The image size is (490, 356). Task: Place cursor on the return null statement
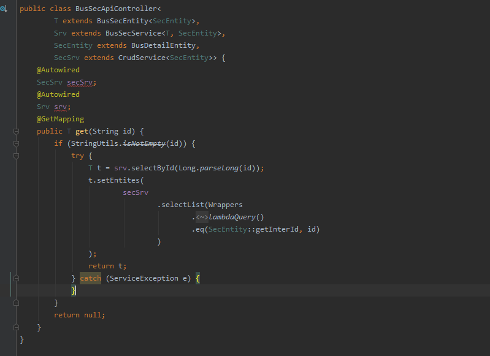[79, 315]
